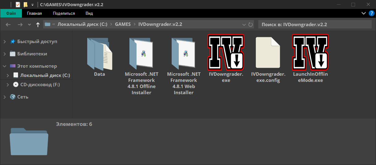Image resolution: width=376 pixels, height=165 pixels.
Task: Click the New folder quick access icon
Action: click(x=26, y=5)
